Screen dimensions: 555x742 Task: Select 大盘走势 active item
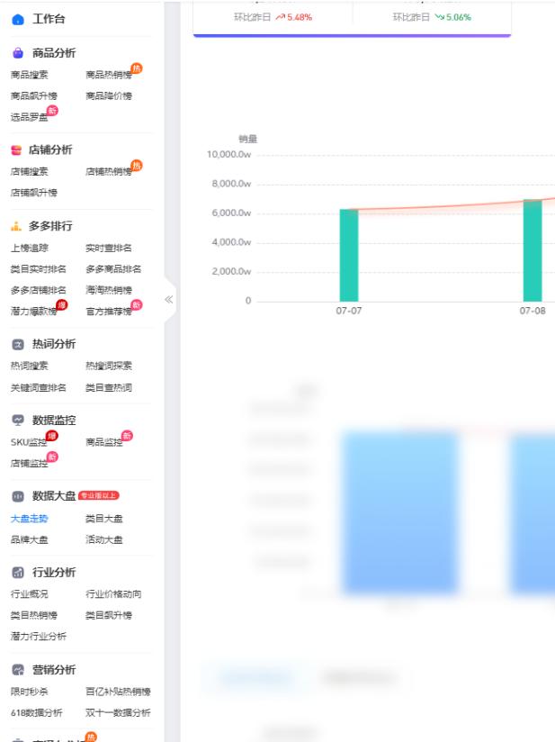pyautogui.click(x=30, y=519)
